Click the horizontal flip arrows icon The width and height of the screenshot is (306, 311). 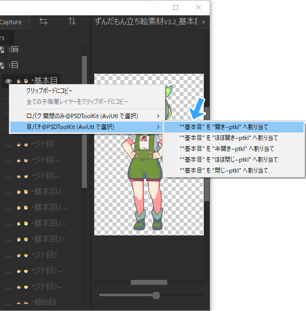click(43, 21)
